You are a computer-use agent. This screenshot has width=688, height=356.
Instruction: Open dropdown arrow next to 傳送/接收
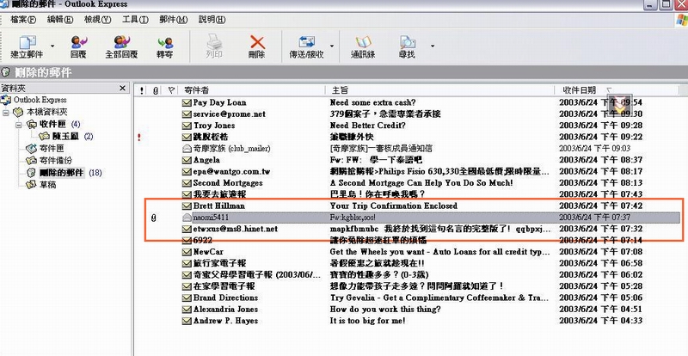(332, 46)
